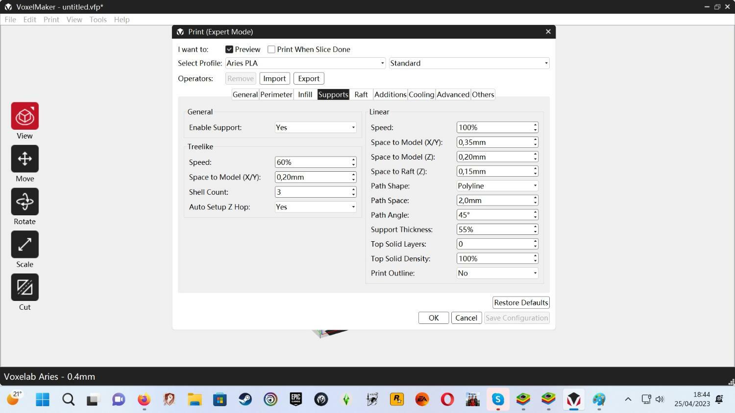Open the chat app in taskbar

[119, 399]
